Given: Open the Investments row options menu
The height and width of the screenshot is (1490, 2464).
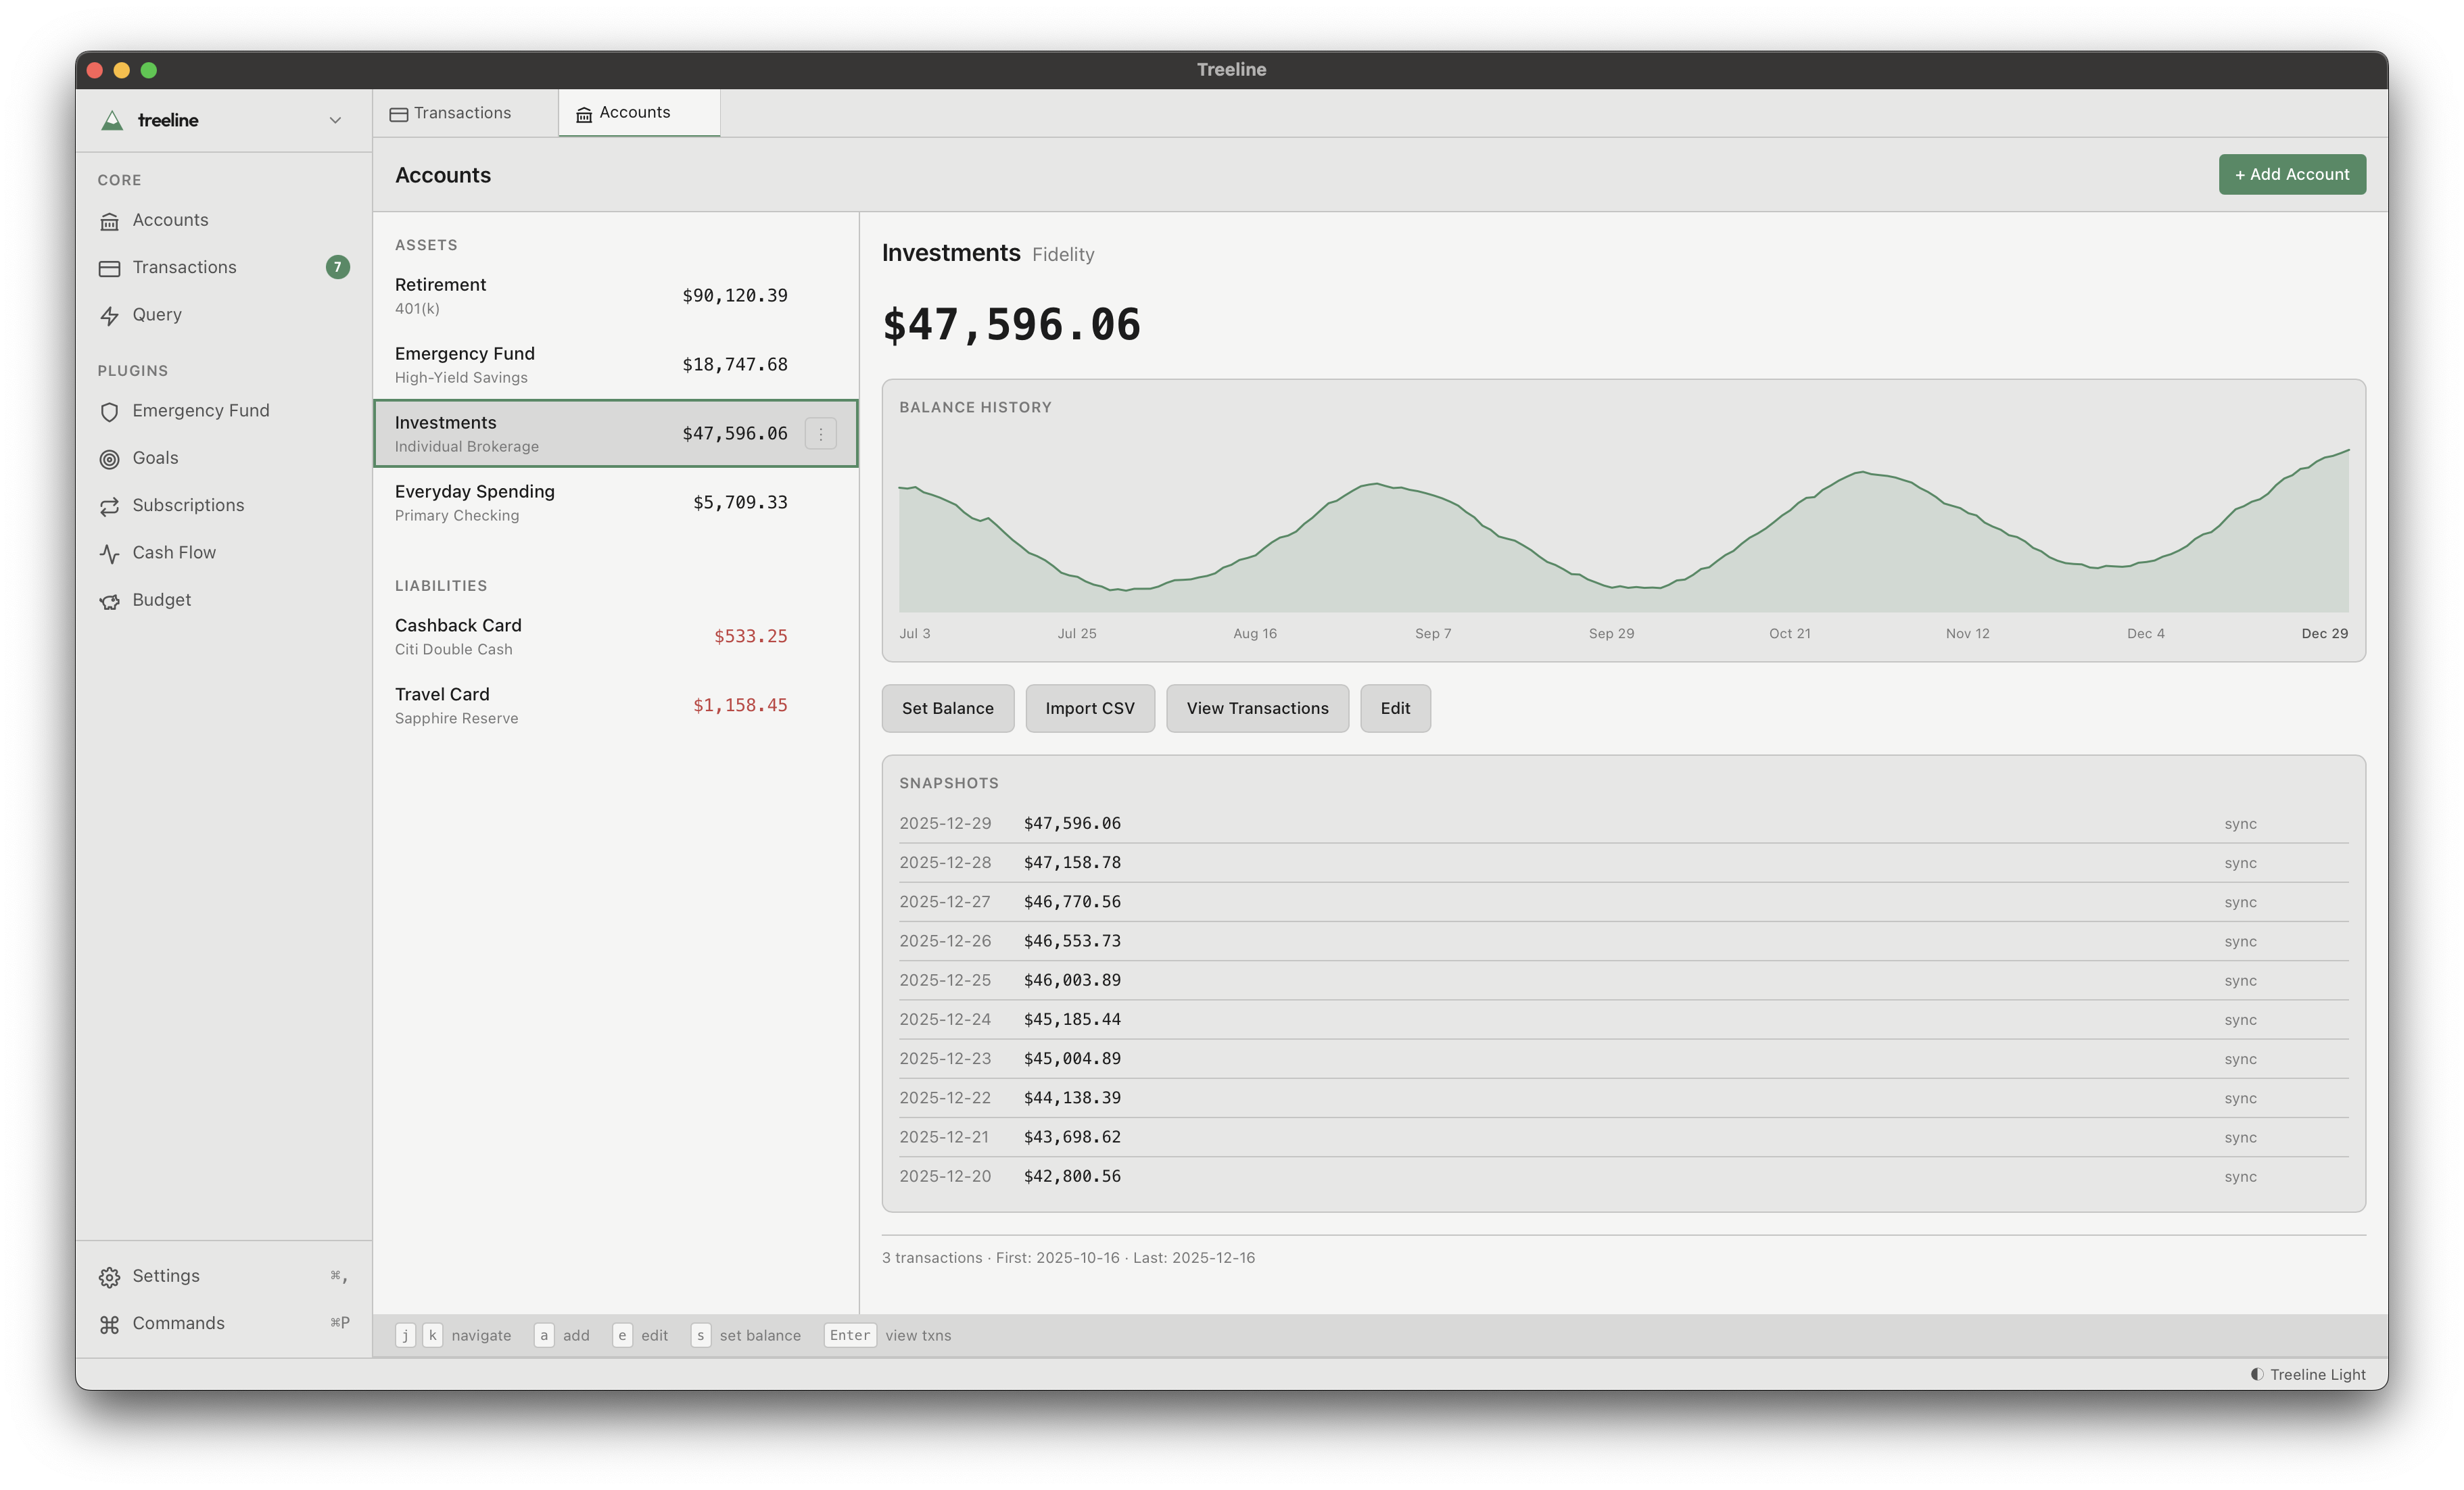Looking at the screenshot, I should click(x=820, y=433).
